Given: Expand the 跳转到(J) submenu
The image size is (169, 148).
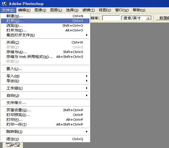Looking at the screenshot, I should (45, 132).
